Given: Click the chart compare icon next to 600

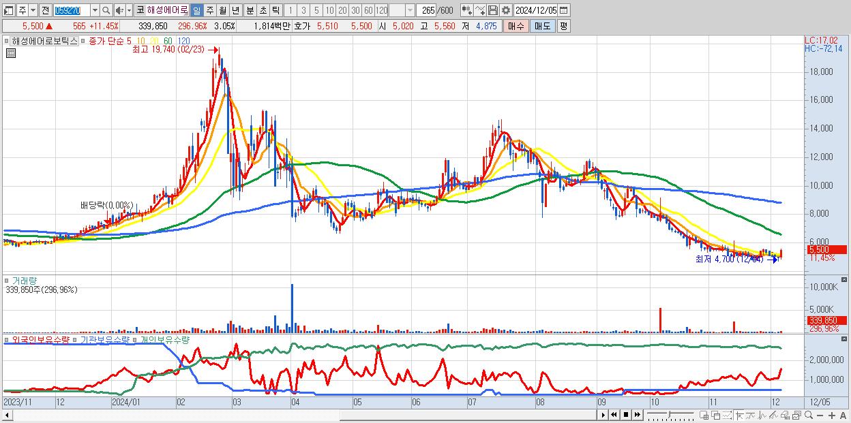Looking at the screenshot, I should click(467, 11).
